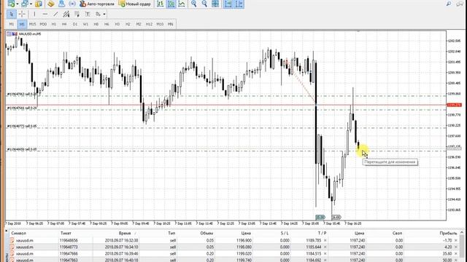Sort orders by Тикет column

pyautogui.click(x=66, y=233)
